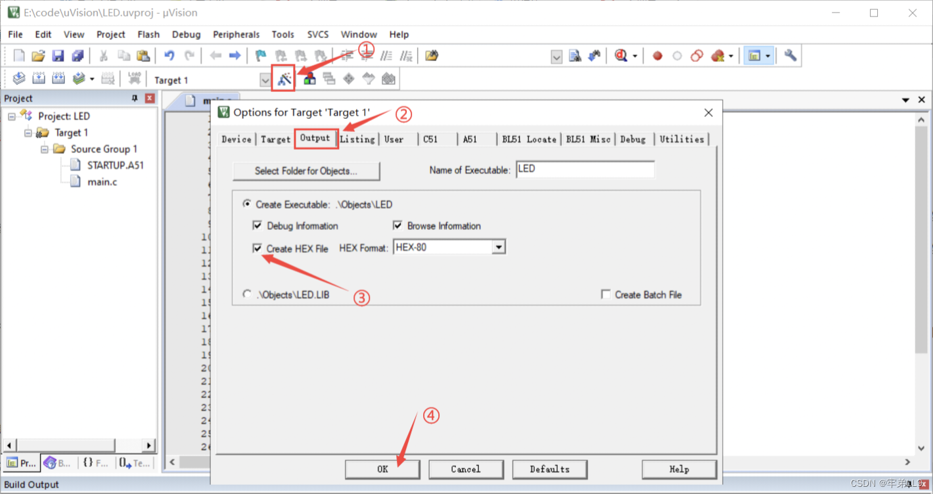Switch to BL51 Locate tab
Screen dimensions: 933x494
[529, 139]
